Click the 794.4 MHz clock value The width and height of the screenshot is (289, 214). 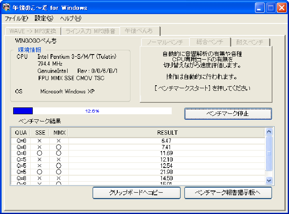(50, 64)
